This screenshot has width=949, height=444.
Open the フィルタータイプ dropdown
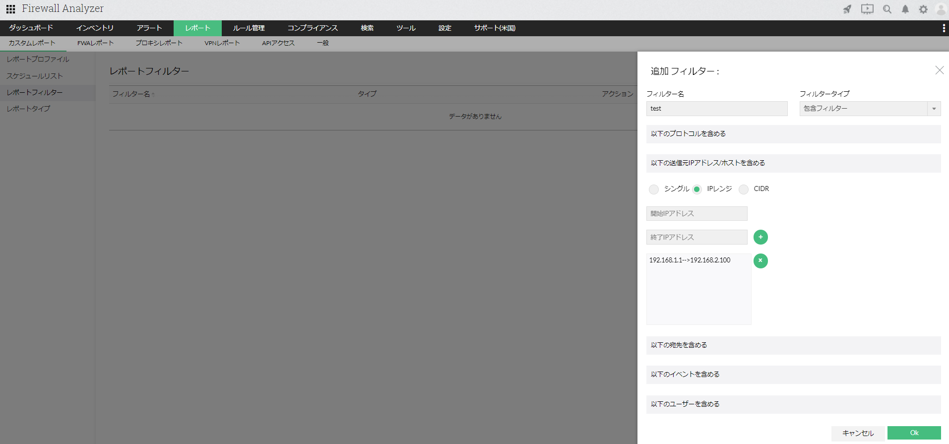(870, 109)
